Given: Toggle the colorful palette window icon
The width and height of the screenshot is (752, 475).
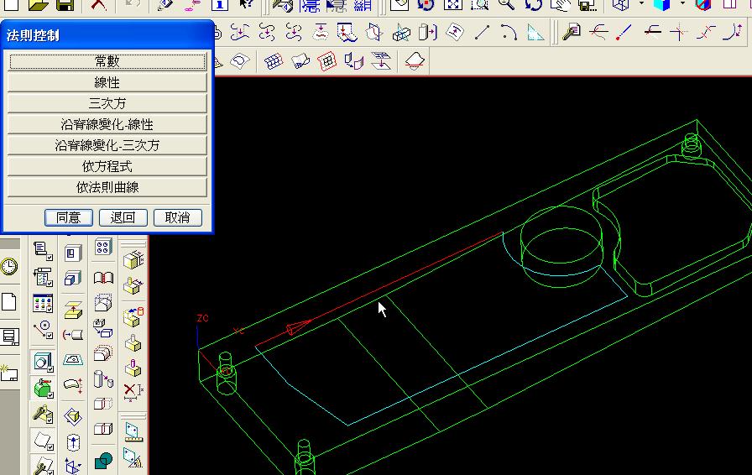Looking at the screenshot, I should [x=43, y=304].
